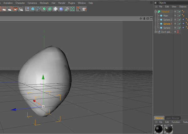
Task: Click the question mark pointer help icon
Action: [x=79, y=9]
